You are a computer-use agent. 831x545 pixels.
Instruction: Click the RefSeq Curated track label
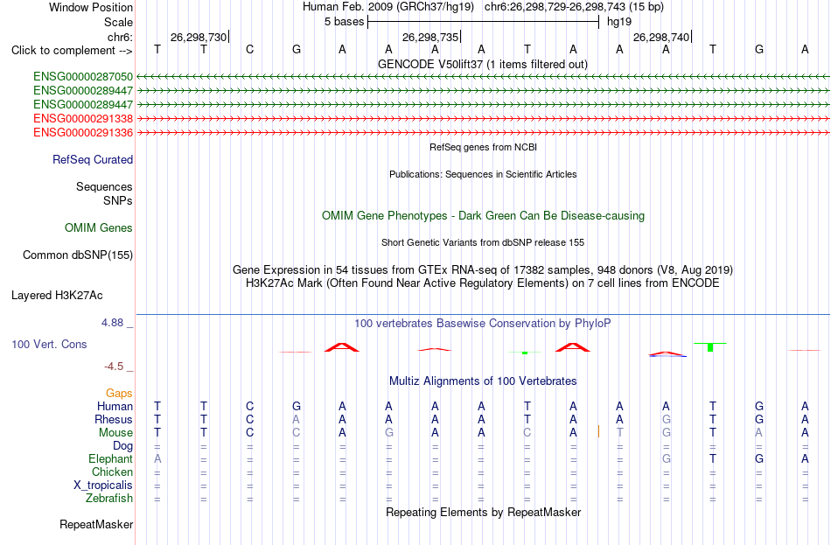pyautogui.click(x=93, y=159)
